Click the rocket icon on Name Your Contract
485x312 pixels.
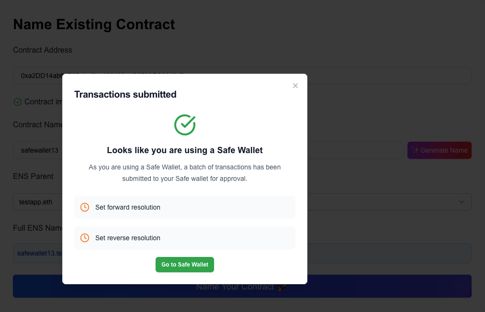282,287
